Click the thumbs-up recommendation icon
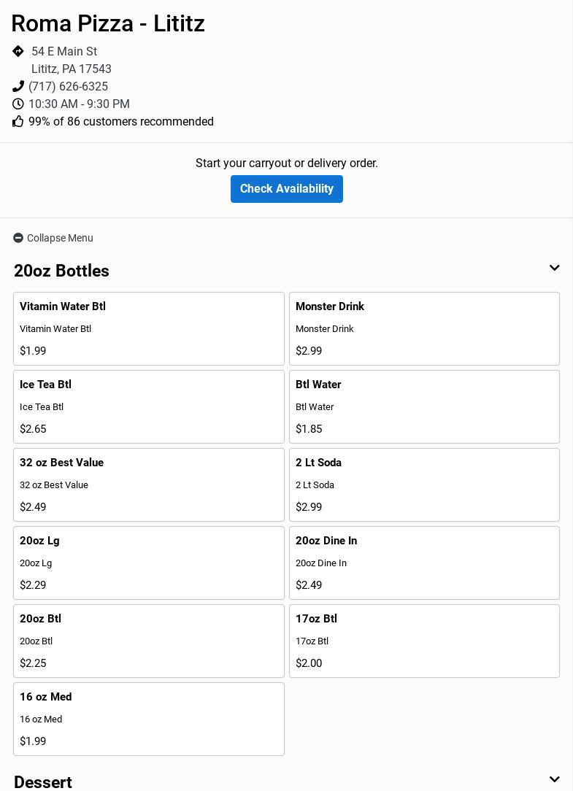Viewport: 573px width, 791px height. pyautogui.click(x=18, y=122)
